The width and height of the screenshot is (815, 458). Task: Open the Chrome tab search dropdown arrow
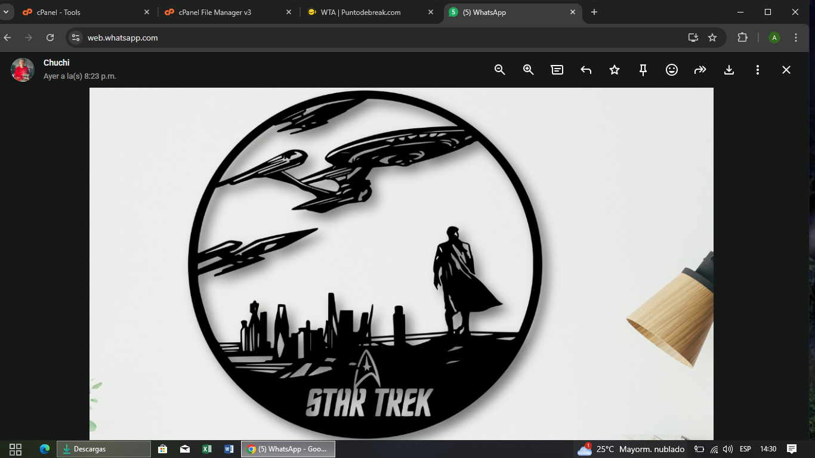pos(6,12)
